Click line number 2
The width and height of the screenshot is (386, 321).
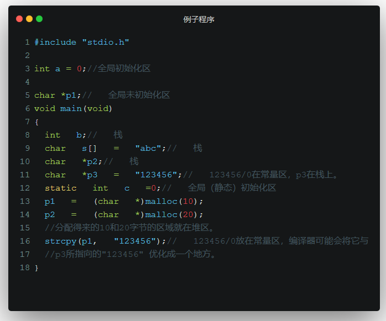(27, 55)
